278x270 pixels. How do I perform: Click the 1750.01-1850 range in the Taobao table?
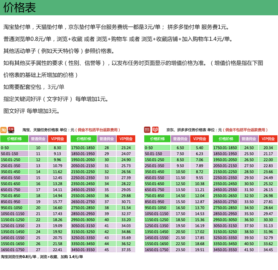[84, 148]
